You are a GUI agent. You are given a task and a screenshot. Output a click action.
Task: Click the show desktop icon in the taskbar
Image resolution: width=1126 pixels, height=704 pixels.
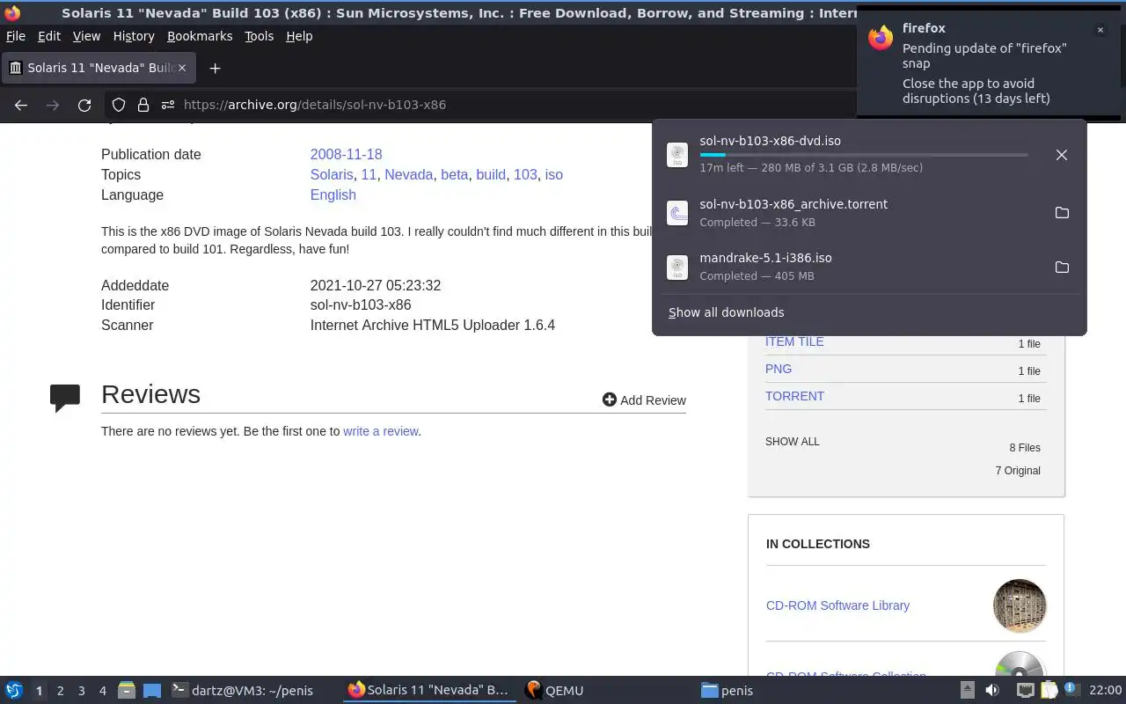(x=152, y=691)
